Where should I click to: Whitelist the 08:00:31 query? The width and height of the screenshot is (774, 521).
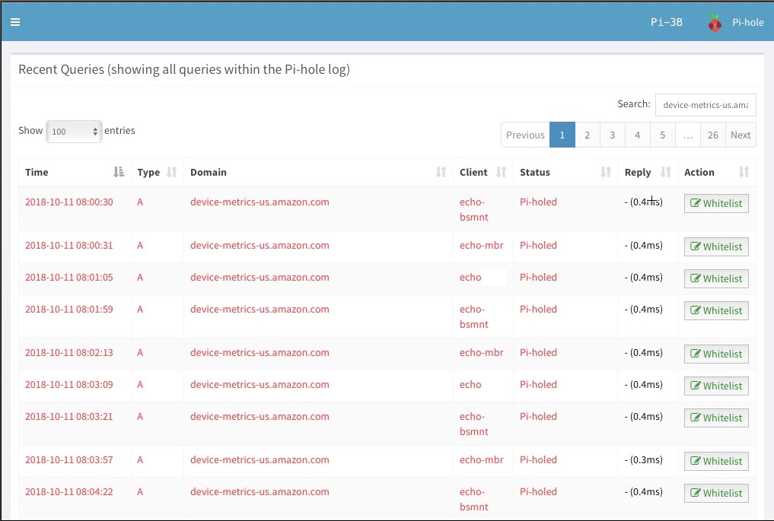tap(716, 246)
